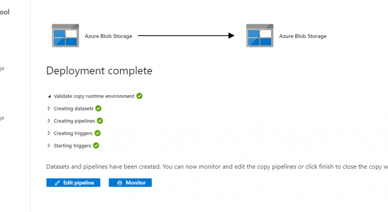This screenshot has width=388, height=212.
Task: Expand the Creating triggers disclosure triangle
Action: click(x=49, y=133)
